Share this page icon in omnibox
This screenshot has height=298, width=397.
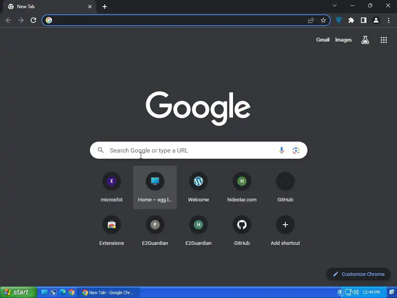pyautogui.click(x=311, y=20)
